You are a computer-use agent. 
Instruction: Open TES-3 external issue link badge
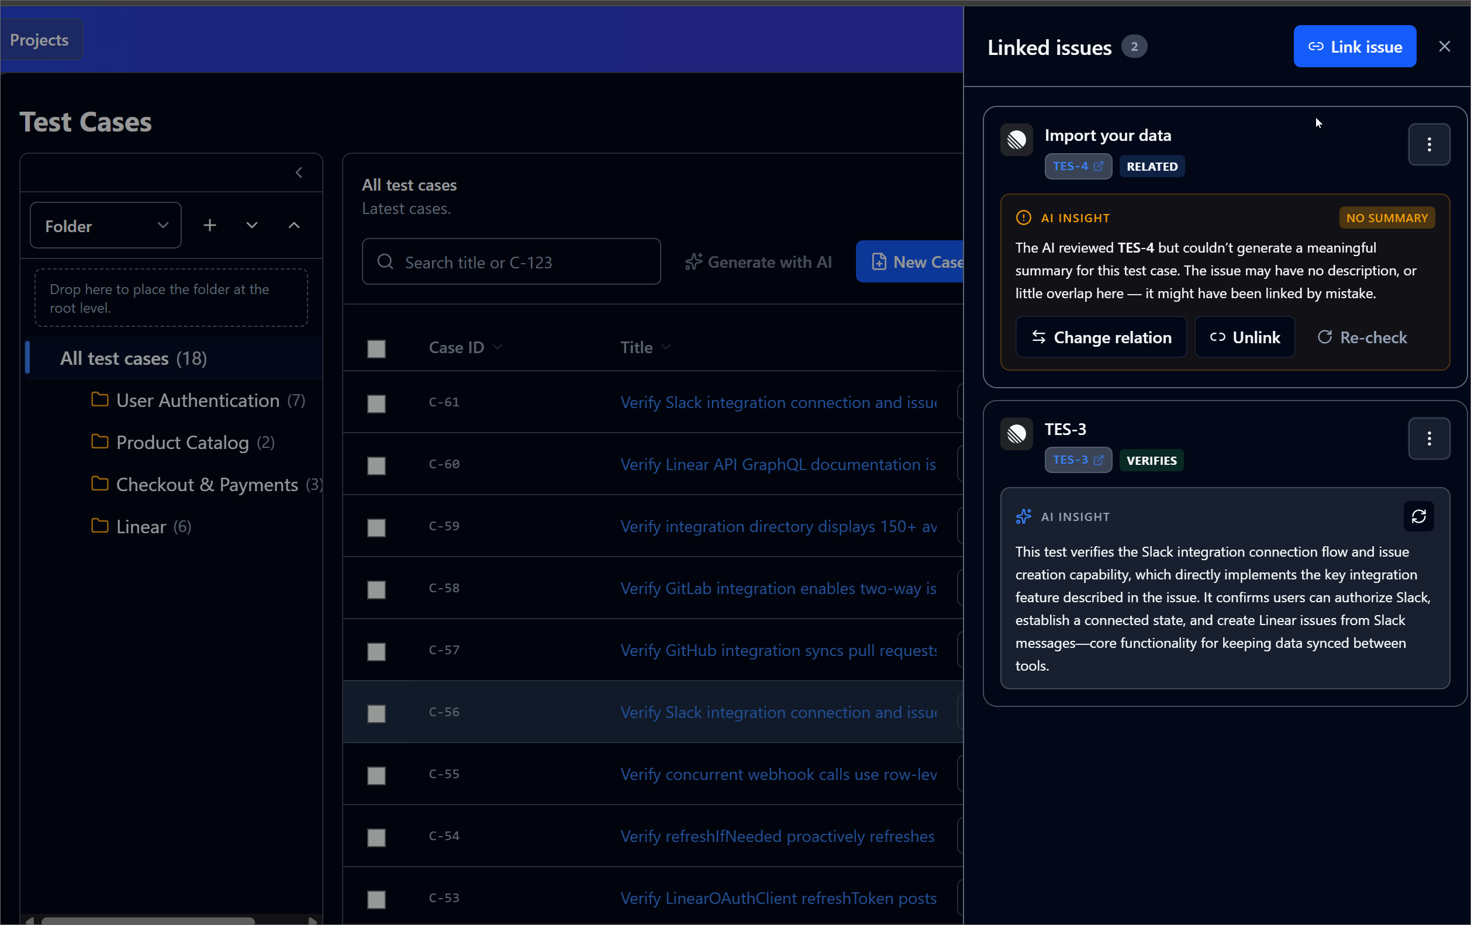pyautogui.click(x=1078, y=460)
